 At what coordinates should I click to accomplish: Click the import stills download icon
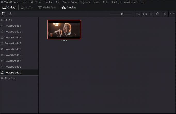10,14
